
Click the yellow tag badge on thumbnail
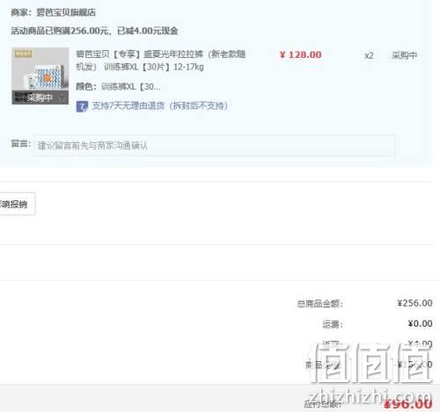pos(24,54)
